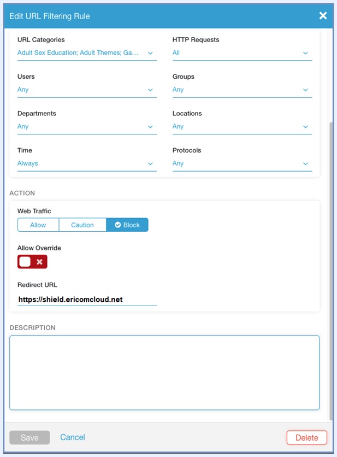Choose Caution for Web Traffic
This screenshot has height=457, width=337.
click(82, 225)
